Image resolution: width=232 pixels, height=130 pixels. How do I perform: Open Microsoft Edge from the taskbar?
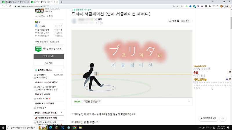coord(51,127)
